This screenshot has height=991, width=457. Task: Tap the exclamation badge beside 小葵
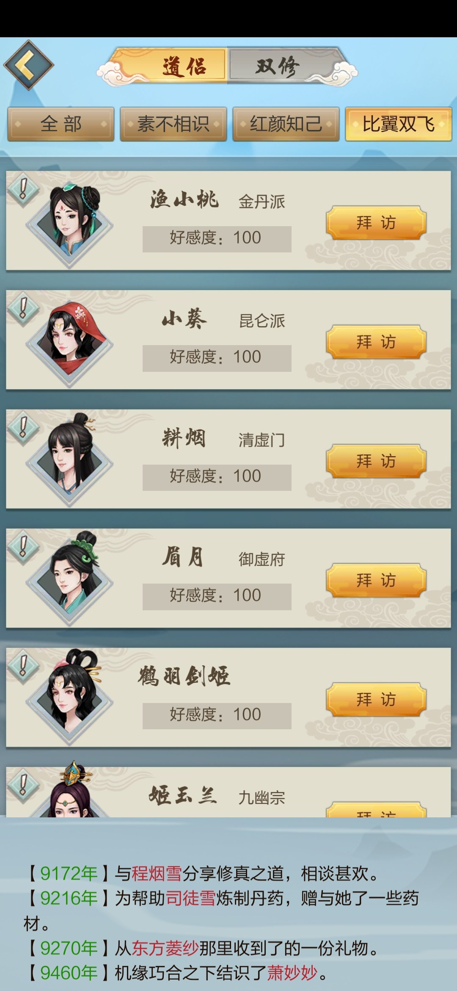[23, 308]
